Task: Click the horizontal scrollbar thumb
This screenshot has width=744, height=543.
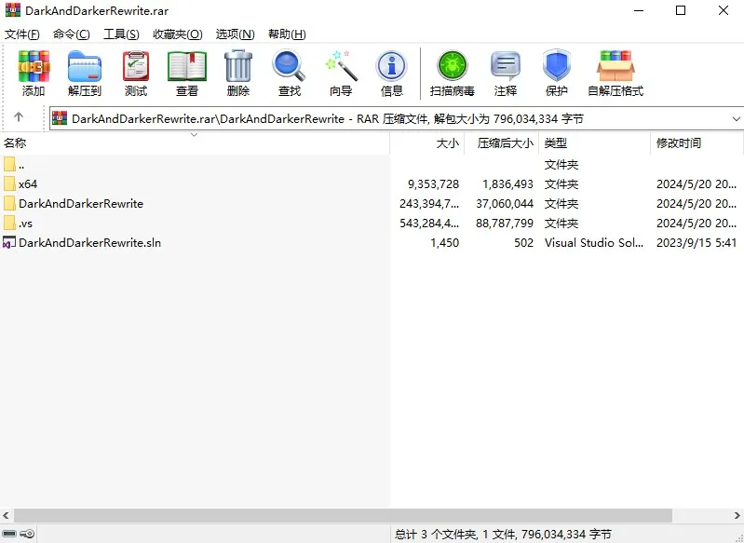Action: (343, 515)
